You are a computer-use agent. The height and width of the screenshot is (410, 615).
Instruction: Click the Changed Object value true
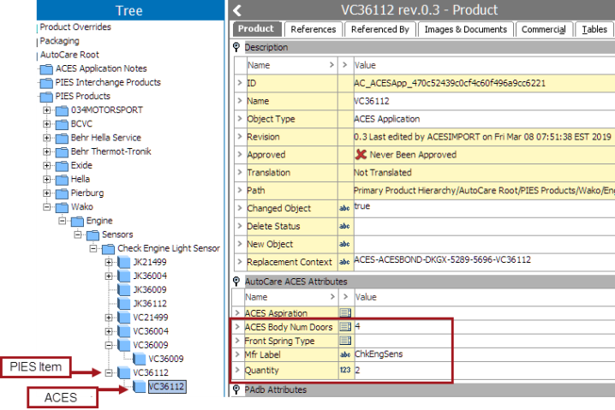coord(362,205)
